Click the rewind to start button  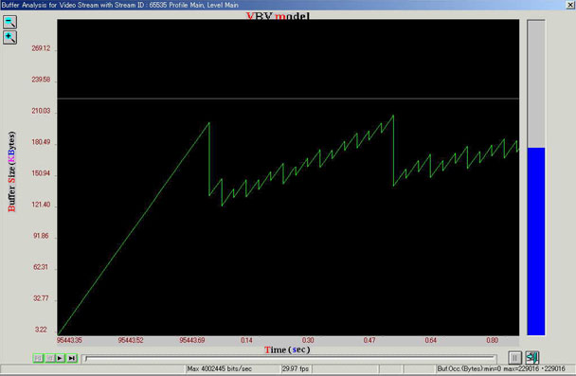pos(38,358)
